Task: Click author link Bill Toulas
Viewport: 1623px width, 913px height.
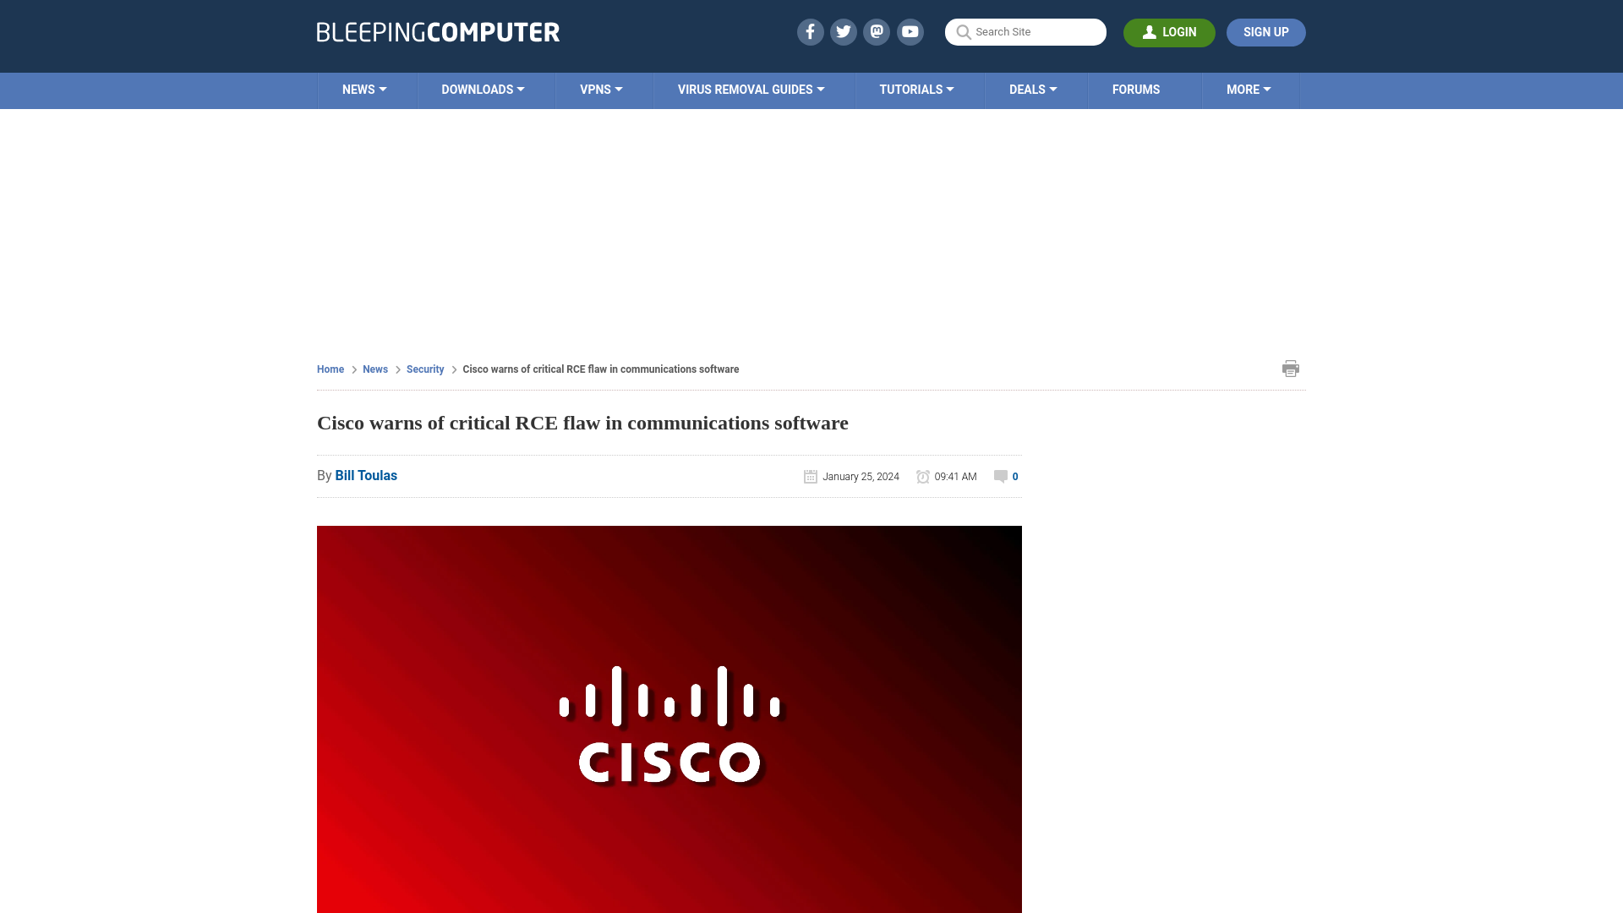Action: [x=366, y=475]
